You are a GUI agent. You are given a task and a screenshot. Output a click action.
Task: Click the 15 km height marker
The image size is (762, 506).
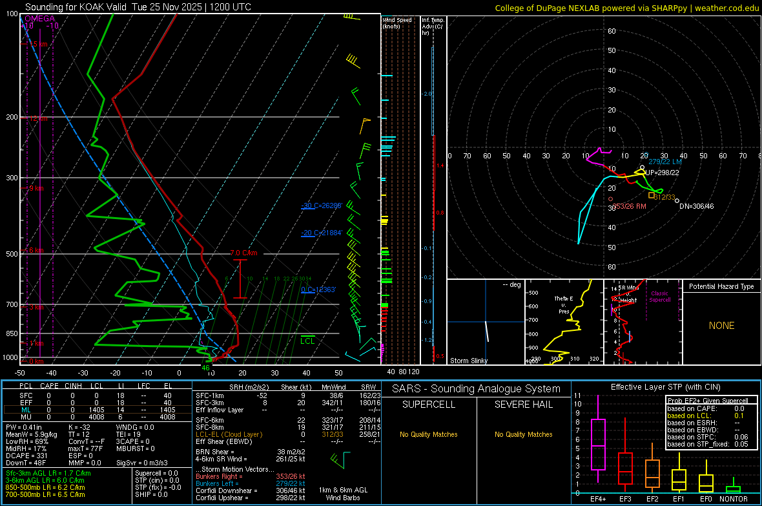[38, 45]
